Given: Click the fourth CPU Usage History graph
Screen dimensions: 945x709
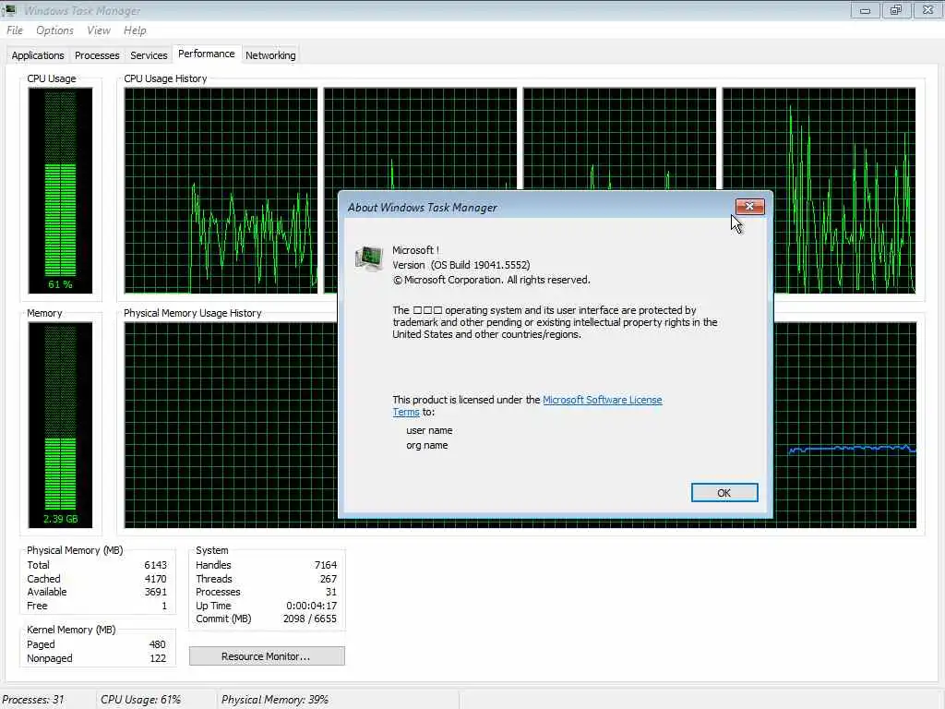Looking at the screenshot, I should 819,190.
